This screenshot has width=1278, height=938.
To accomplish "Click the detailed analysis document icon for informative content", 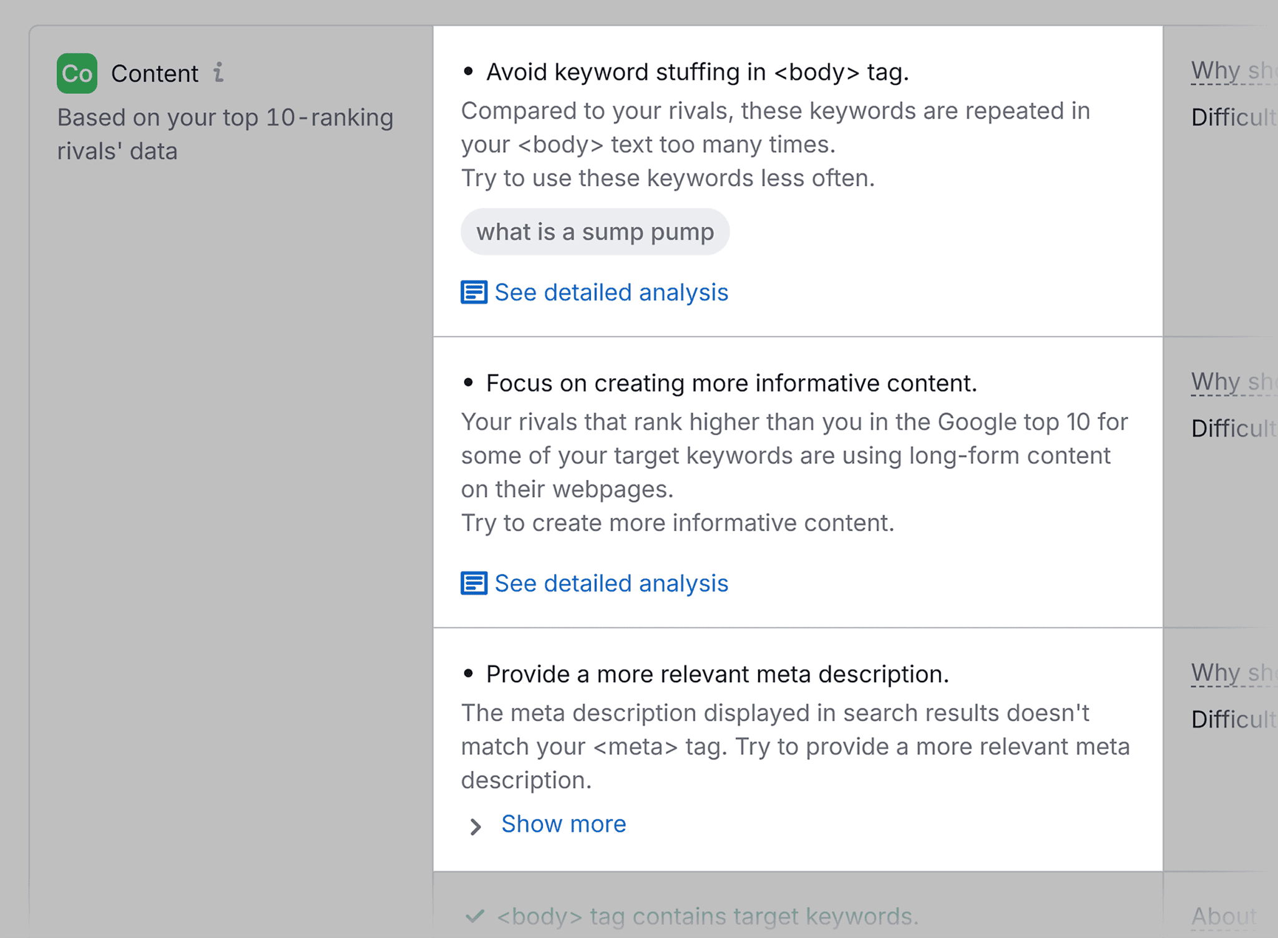I will pyautogui.click(x=475, y=583).
